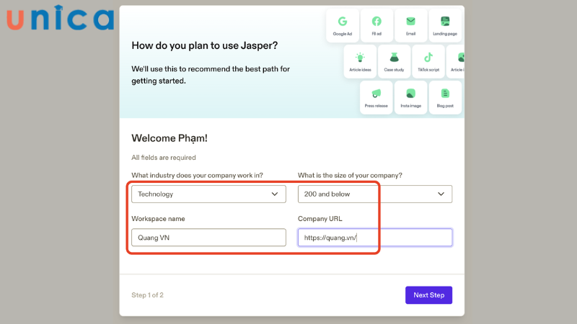577x324 pixels.
Task: Click the chevron on the industry dropdown
Action: click(275, 194)
